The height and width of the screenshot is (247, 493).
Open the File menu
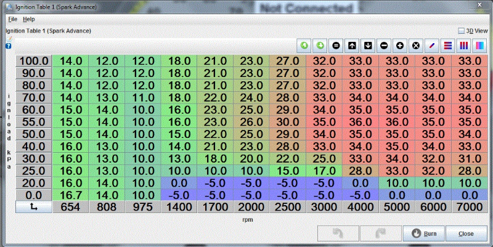point(12,19)
